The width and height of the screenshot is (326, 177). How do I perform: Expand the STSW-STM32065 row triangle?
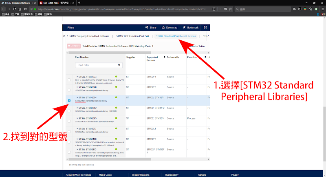tap(77, 118)
